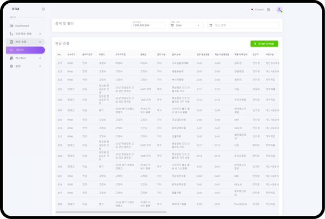Screen dimensions: 325x219
Task: Click the 사무실환경미화 cell in row 822
Action: click(180, 63)
